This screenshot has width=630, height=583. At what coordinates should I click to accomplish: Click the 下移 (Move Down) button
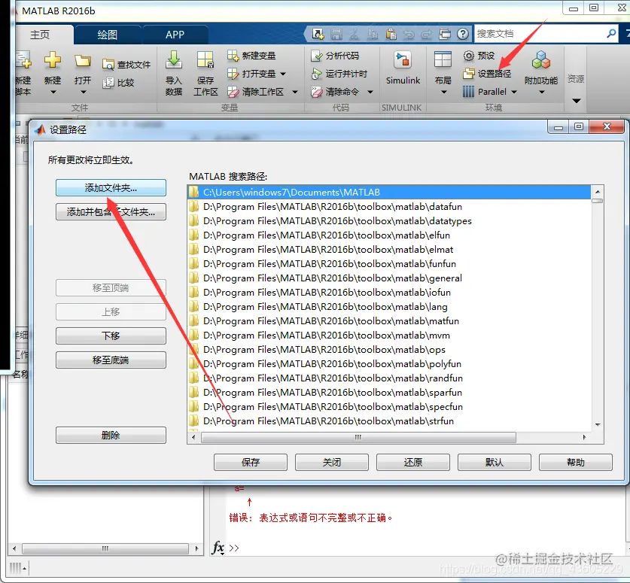click(x=111, y=336)
